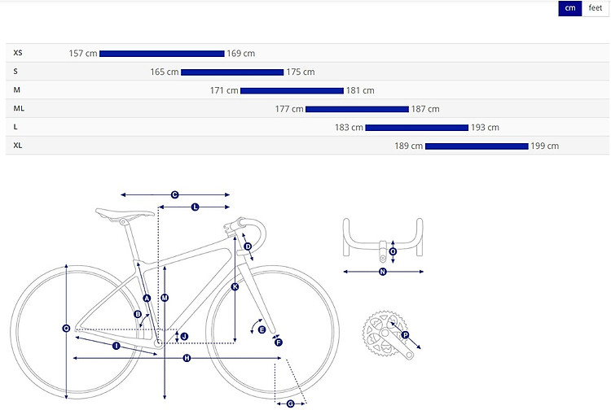
Task: Click the M size height bar
Action: (292, 90)
